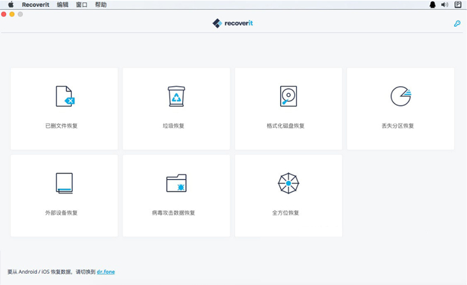Viewport: 467px width, 285px height.
Task: Select the 病毒攻击数据恢复 label
Action: click(173, 213)
